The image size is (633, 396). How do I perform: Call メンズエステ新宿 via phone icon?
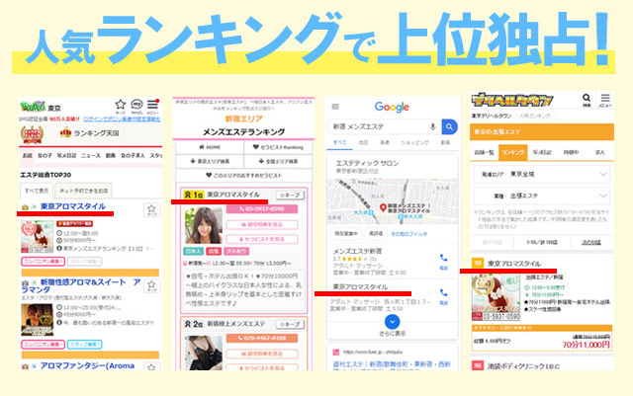(x=443, y=260)
